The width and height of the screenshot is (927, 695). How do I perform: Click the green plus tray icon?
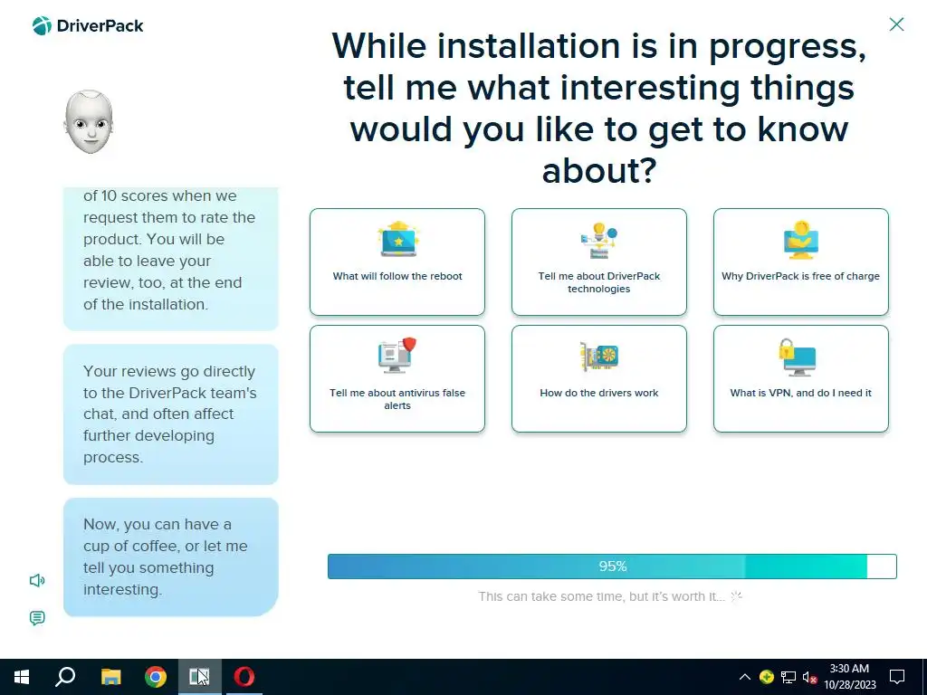[x=766, y=677]
